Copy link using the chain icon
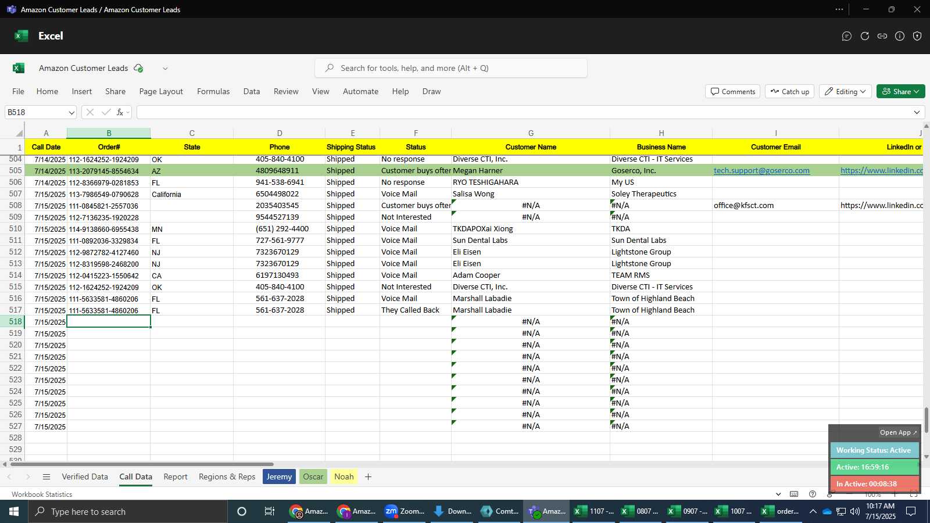This screenshot has width=930, height=523. click(x=882, y=36)
